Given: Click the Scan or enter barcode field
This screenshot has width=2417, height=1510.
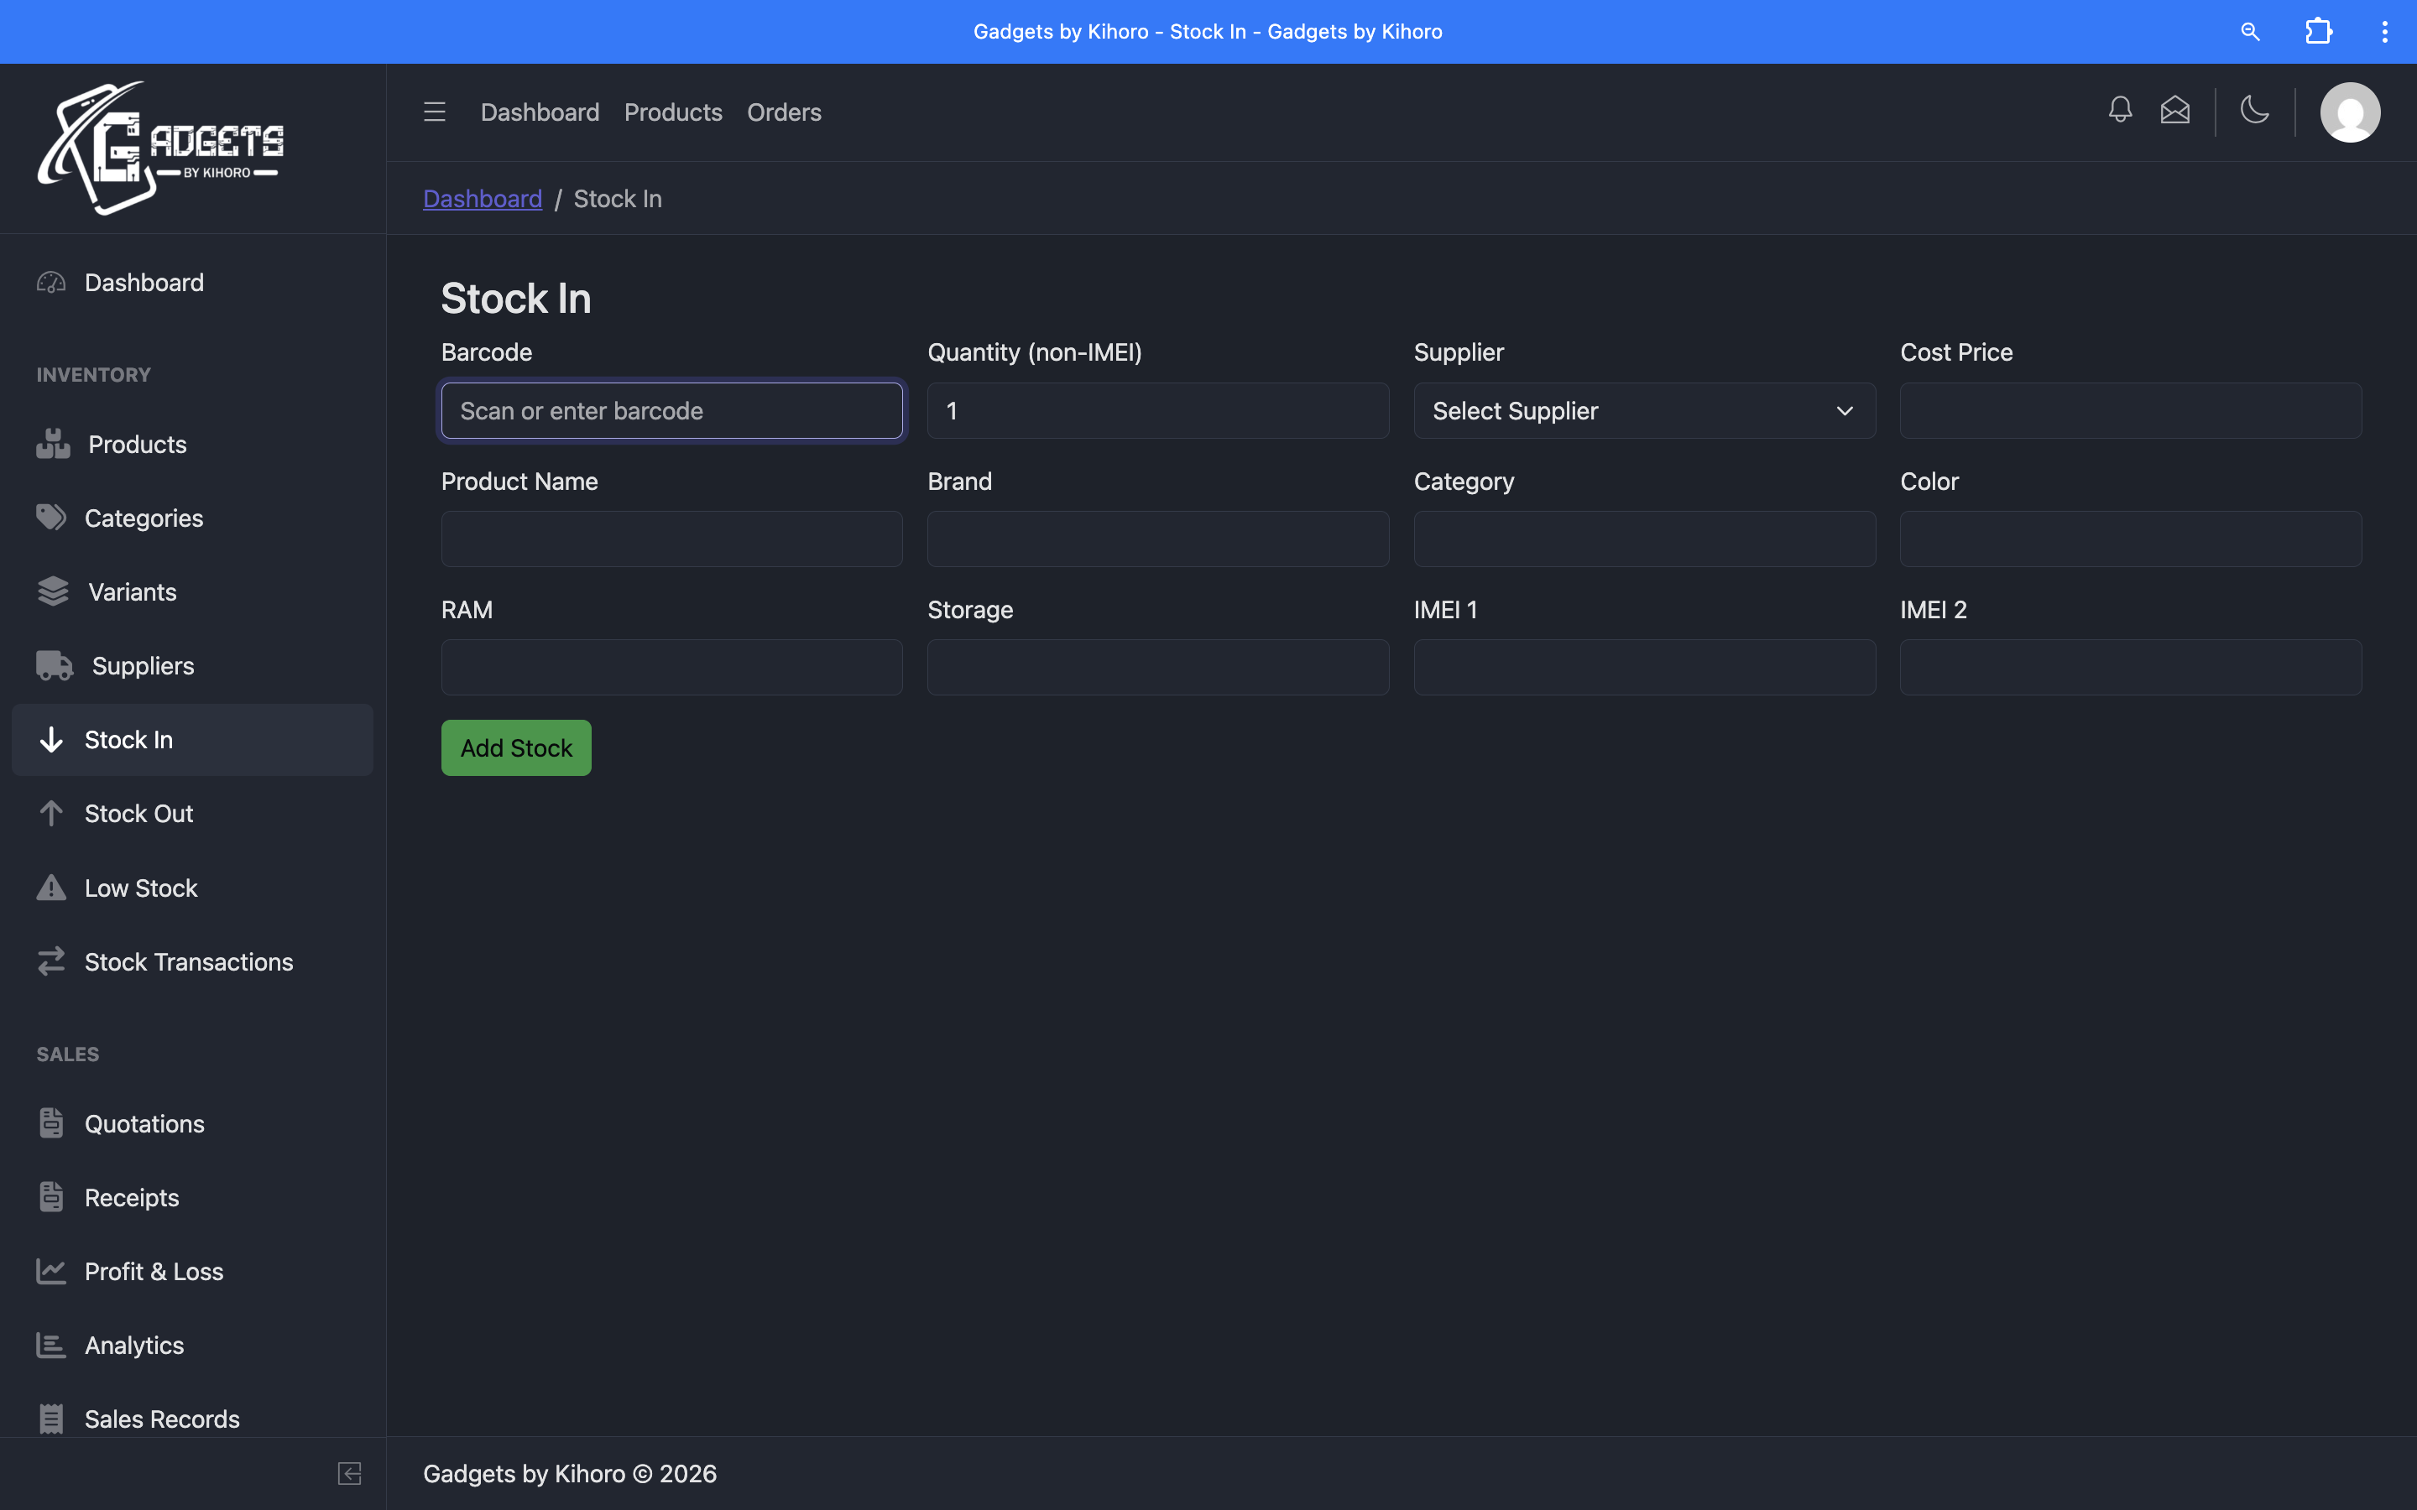Looking at the screenshot, I should 671,409.
